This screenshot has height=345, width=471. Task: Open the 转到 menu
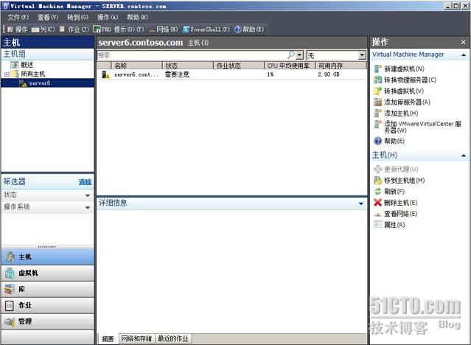click(x=77, y=17)
